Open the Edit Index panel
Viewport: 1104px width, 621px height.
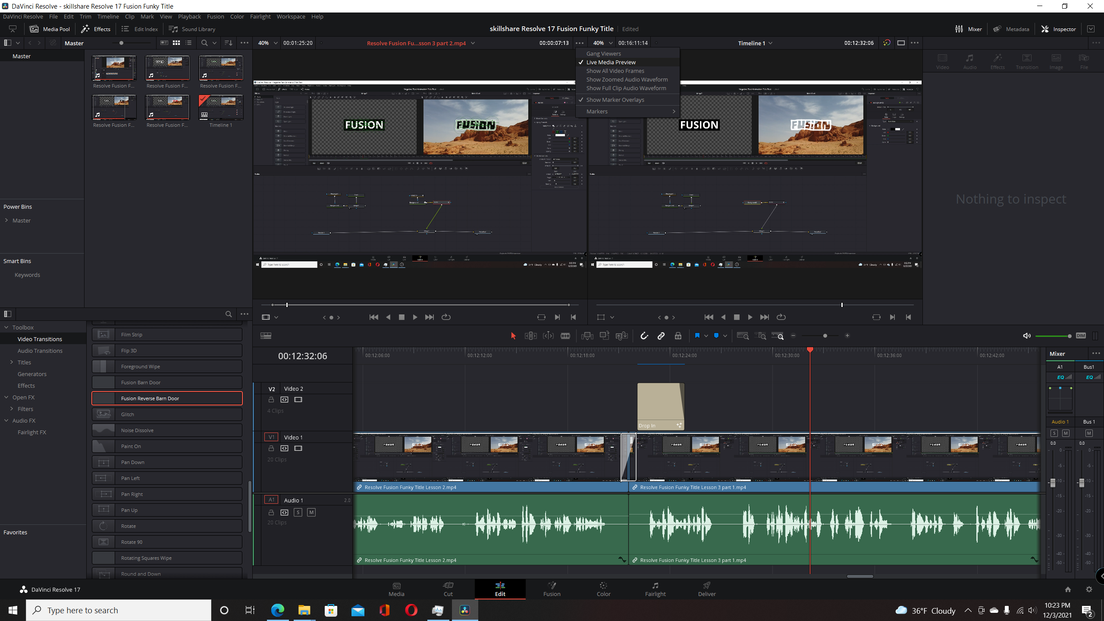(140, 29)
